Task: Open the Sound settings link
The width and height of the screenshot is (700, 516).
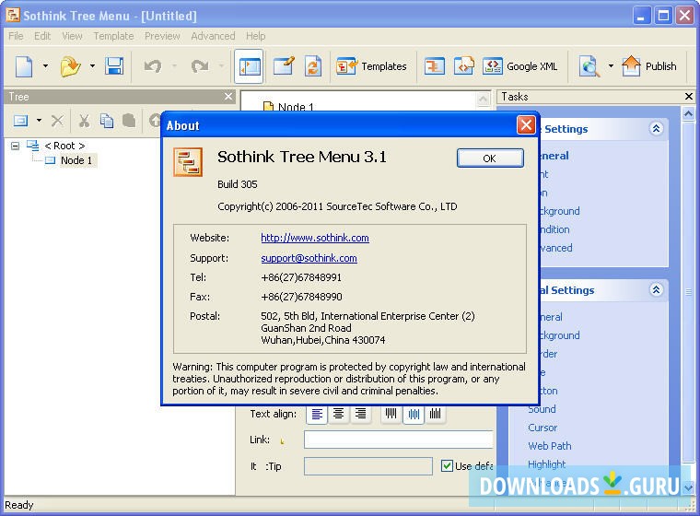Action: pyautogui.click(x=542, y=409)
